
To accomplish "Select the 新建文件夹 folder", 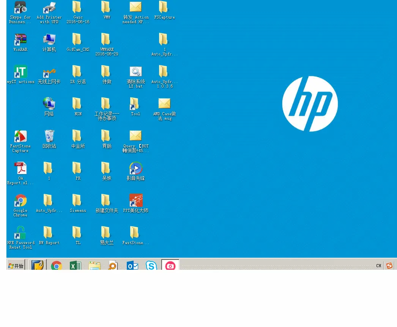I will (107, 203).
